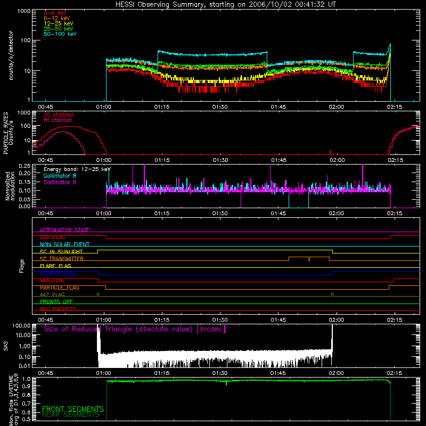Click the "0.8" livetime axis value
Screen dimensions: 426x426
26,395
